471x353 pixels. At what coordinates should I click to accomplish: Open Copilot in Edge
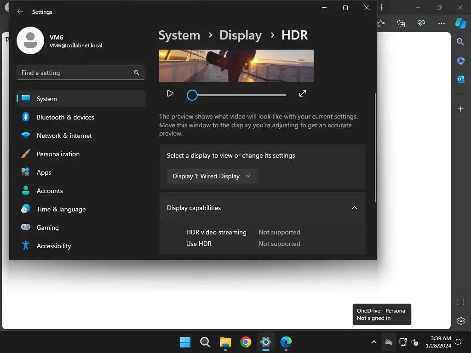point(460,23)
